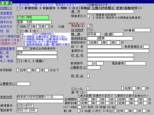Select the 障害者区分 small box
This screenshot has height=115, width=154.
click(88, 16)
